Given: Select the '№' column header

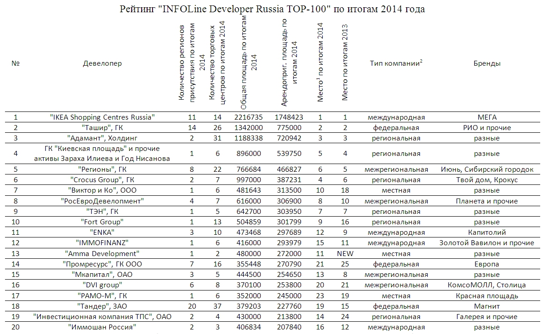Looking at the screenshot, I should [15, 63].
